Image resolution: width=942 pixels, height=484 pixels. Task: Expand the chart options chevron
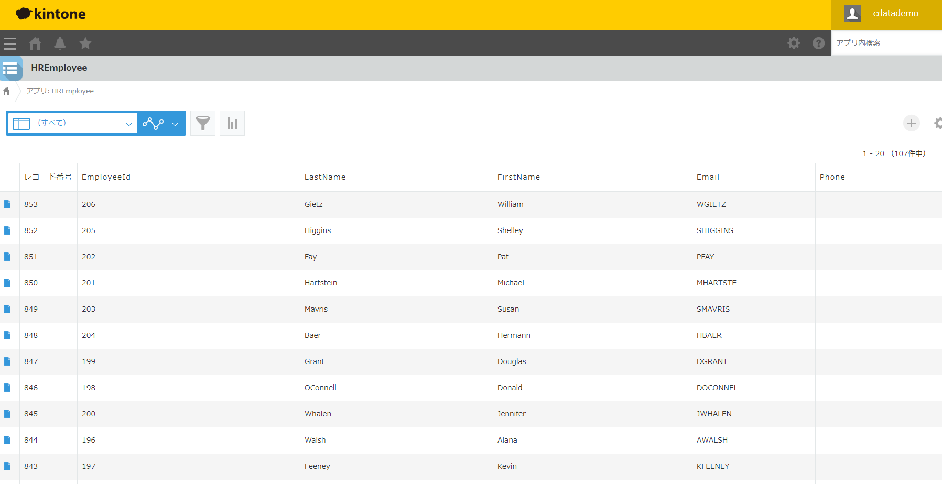[x=175, y=123]
